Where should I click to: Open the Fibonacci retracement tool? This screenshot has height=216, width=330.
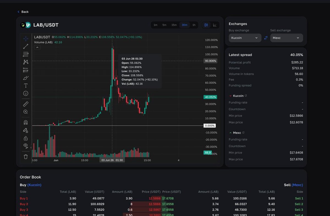(x=26, y=54)
